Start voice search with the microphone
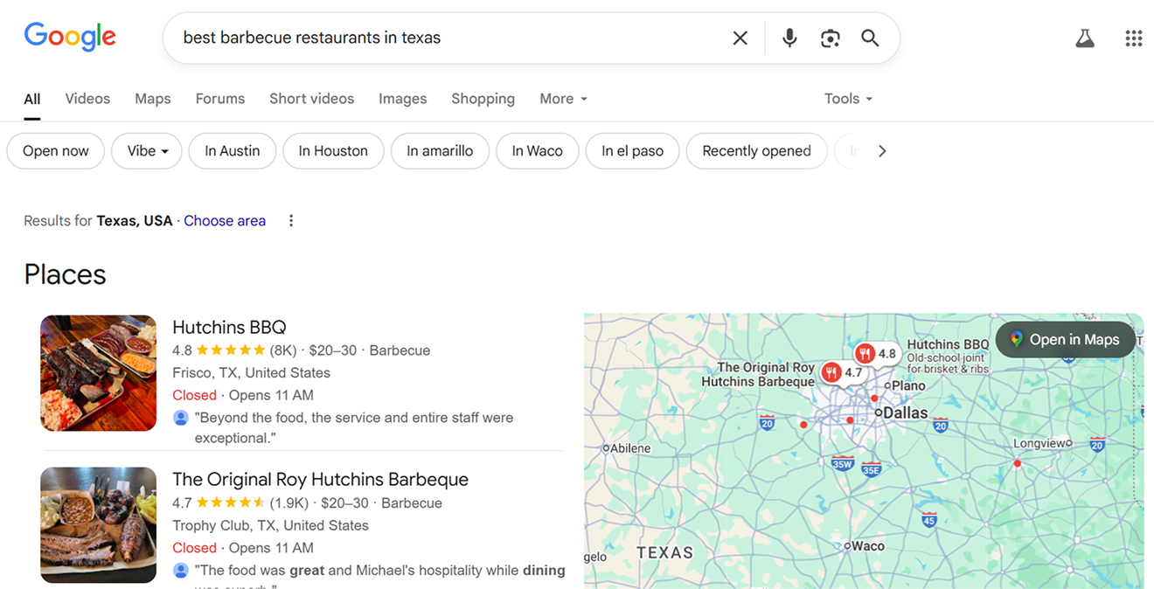This screenshot has height=589, width=1154. 789,38
